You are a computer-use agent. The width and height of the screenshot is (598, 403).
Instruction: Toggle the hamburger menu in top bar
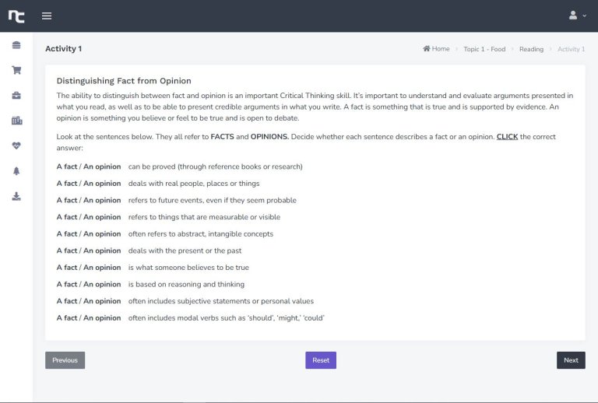47,16
